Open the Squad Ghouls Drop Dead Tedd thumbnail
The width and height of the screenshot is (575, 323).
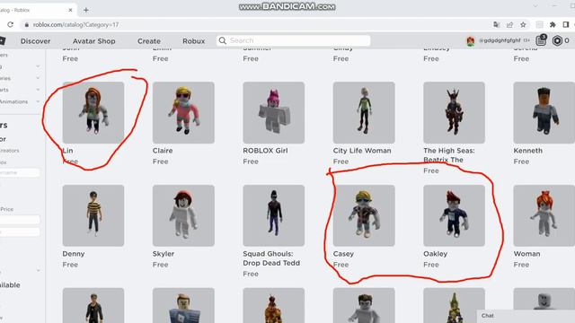tap(273, 215)
